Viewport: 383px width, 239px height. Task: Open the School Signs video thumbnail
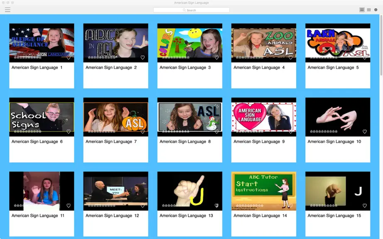42,117
